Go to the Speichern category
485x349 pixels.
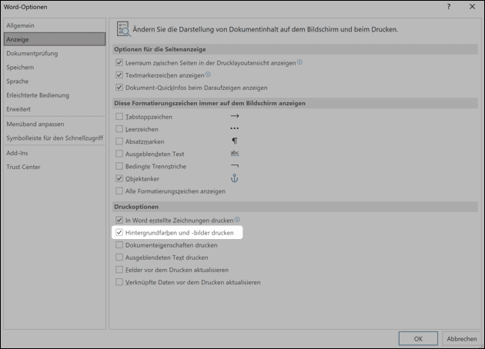point(55,68)
